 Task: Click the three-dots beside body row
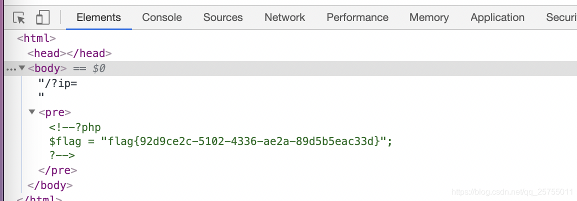11,69
